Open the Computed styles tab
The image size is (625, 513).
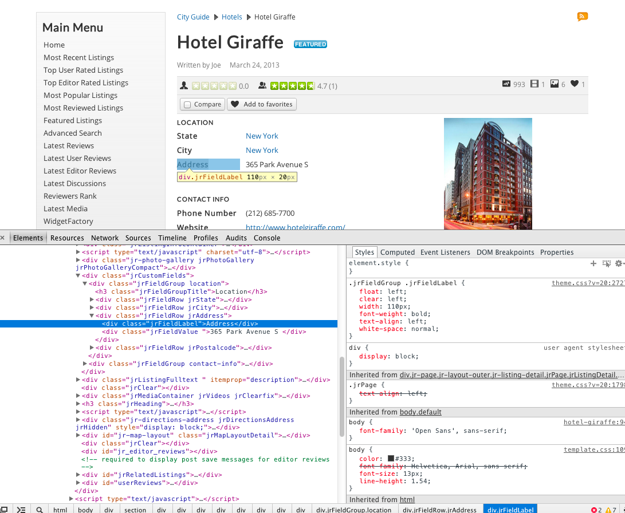pos(397,252)
